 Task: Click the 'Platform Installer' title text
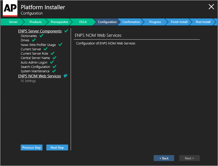tap(43, 7)
